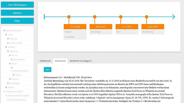Select patient in the filter tree

tap(11, 87)
